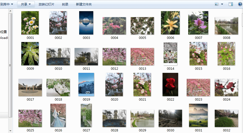Select the crystal ball image 0003
Viewport: 243px width, 133px height.
[x=86, y=23]
